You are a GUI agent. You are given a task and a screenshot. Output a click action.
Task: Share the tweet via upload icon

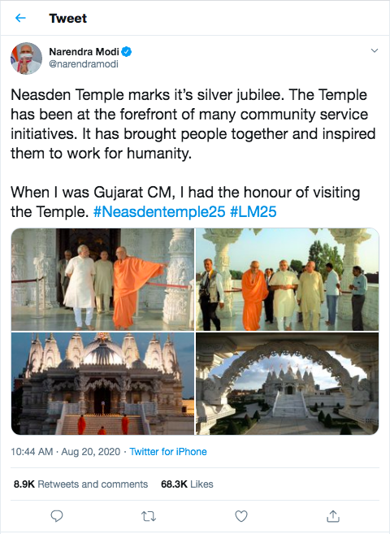(333, 516)
